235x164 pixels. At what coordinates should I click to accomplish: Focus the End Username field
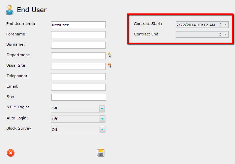[x=78, y=25]
